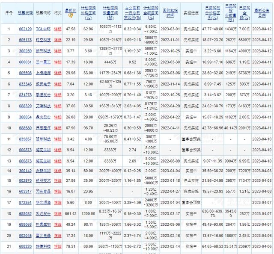This screenshot has height=254, width=274.
Task: Open stock code 835857 link
Action: [25, 139]
